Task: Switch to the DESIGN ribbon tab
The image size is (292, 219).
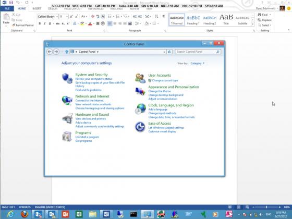Action: coord(53,8)
